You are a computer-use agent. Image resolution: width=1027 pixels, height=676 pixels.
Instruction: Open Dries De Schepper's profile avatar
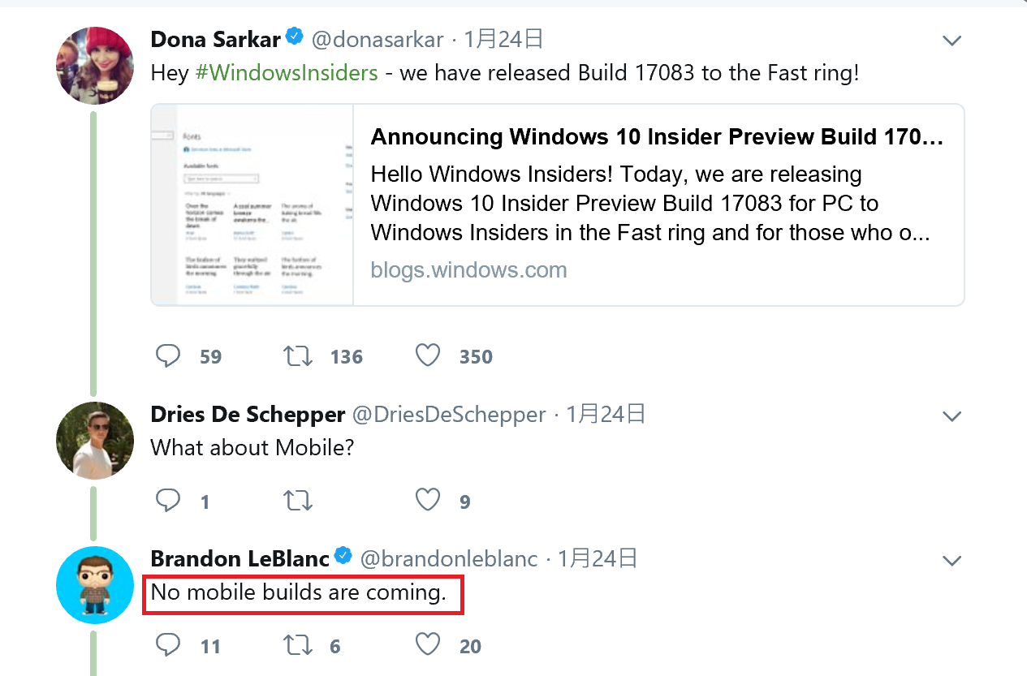94,440
